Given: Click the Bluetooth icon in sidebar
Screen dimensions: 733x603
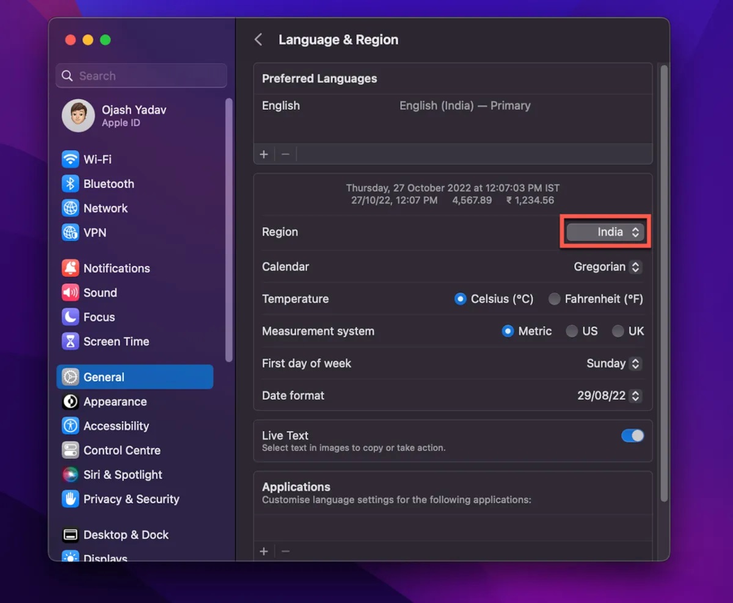Looking at the screenshot, I should (x=70, y=184).
